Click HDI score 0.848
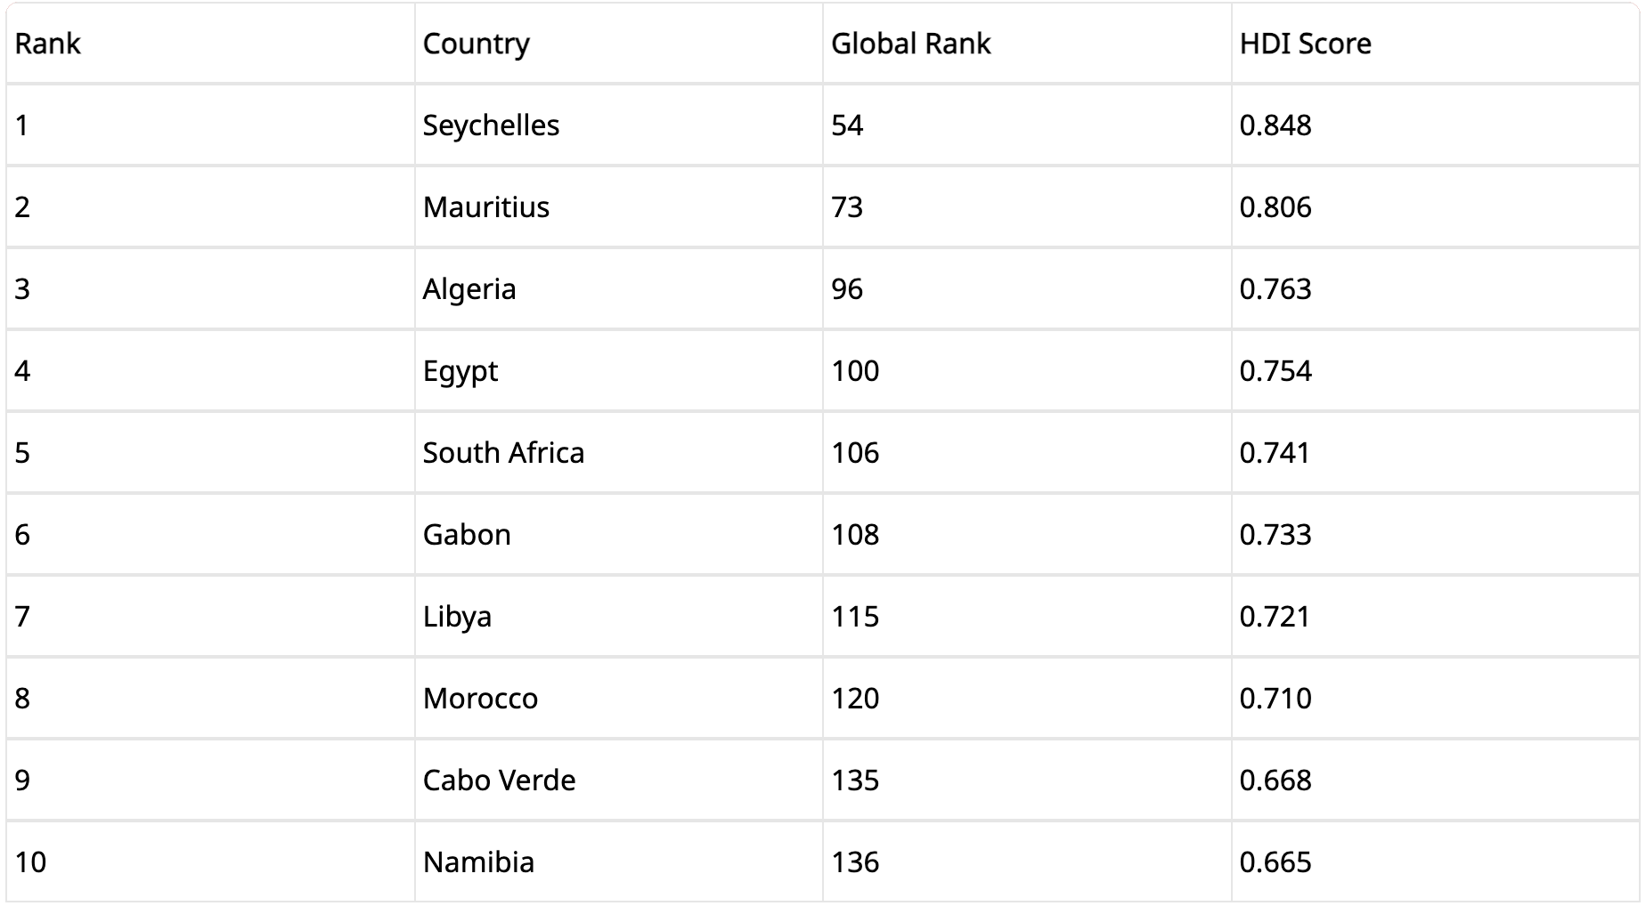This screenshot has width=1646, height=906. coord(1275,125)
